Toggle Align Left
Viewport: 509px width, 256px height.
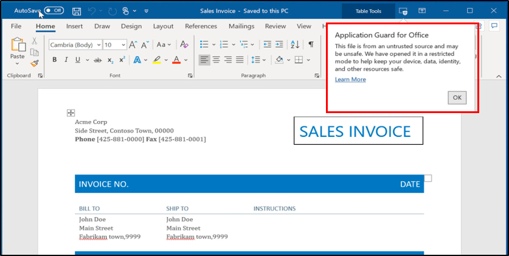coord(204,60)
